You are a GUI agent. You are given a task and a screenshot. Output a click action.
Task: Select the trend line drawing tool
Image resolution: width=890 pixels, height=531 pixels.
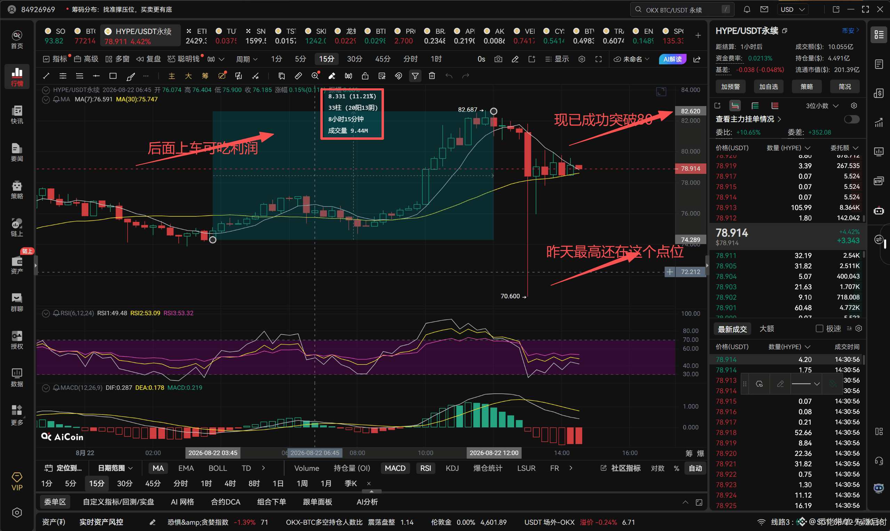pos(46,76)
